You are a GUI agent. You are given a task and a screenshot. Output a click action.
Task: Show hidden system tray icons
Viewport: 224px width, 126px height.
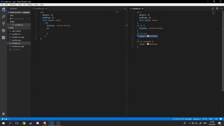point(190,123)
